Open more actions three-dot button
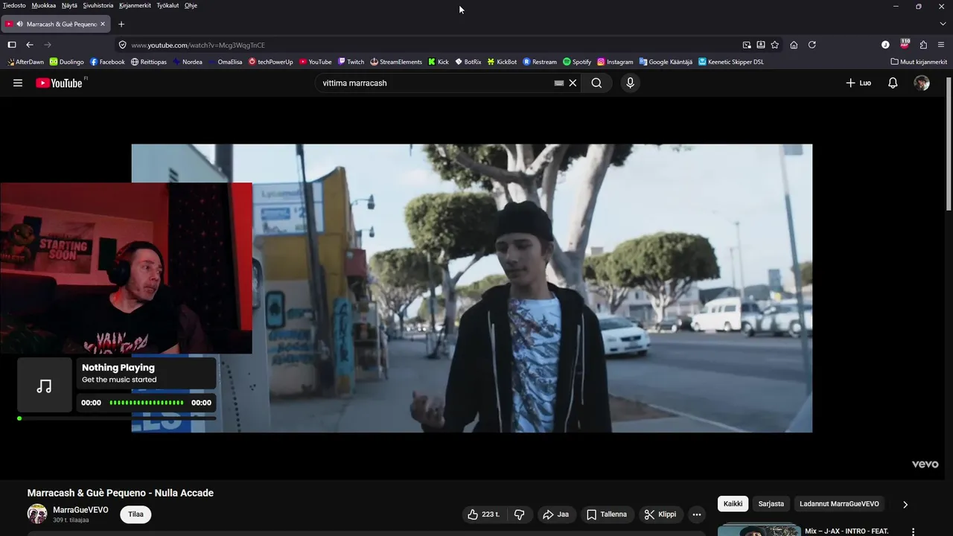Screen dimensions: 953x536 (697, 514)
